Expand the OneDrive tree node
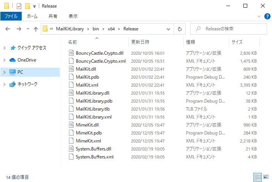This screenshot has height=182, width=272. (x=5, y=60)
